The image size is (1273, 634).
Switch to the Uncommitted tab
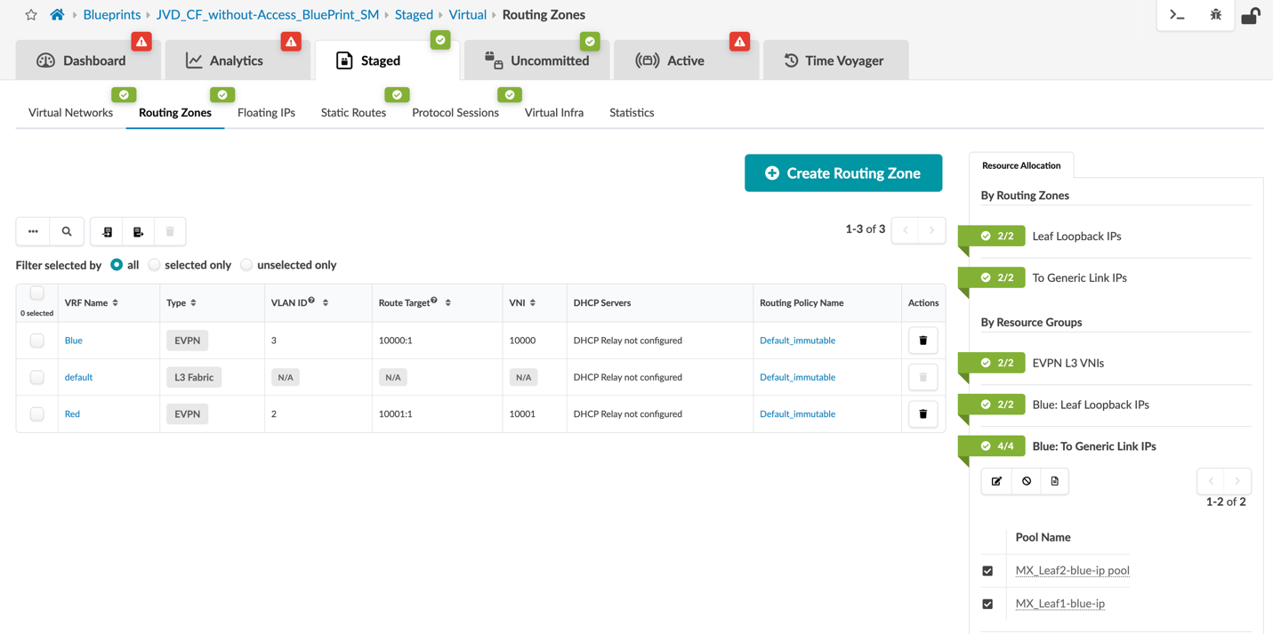[536, 60]
